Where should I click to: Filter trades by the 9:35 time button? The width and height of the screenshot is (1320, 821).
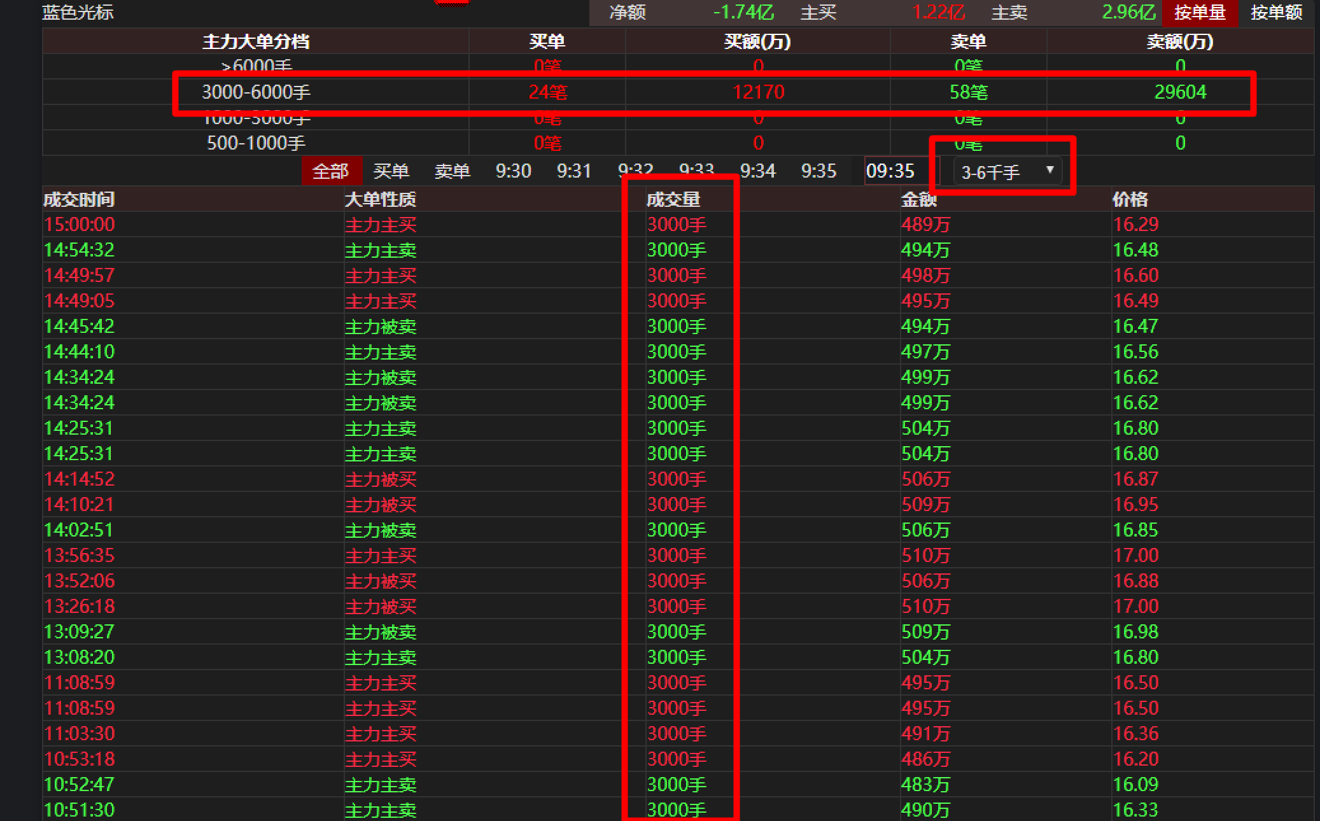(818, 171)
